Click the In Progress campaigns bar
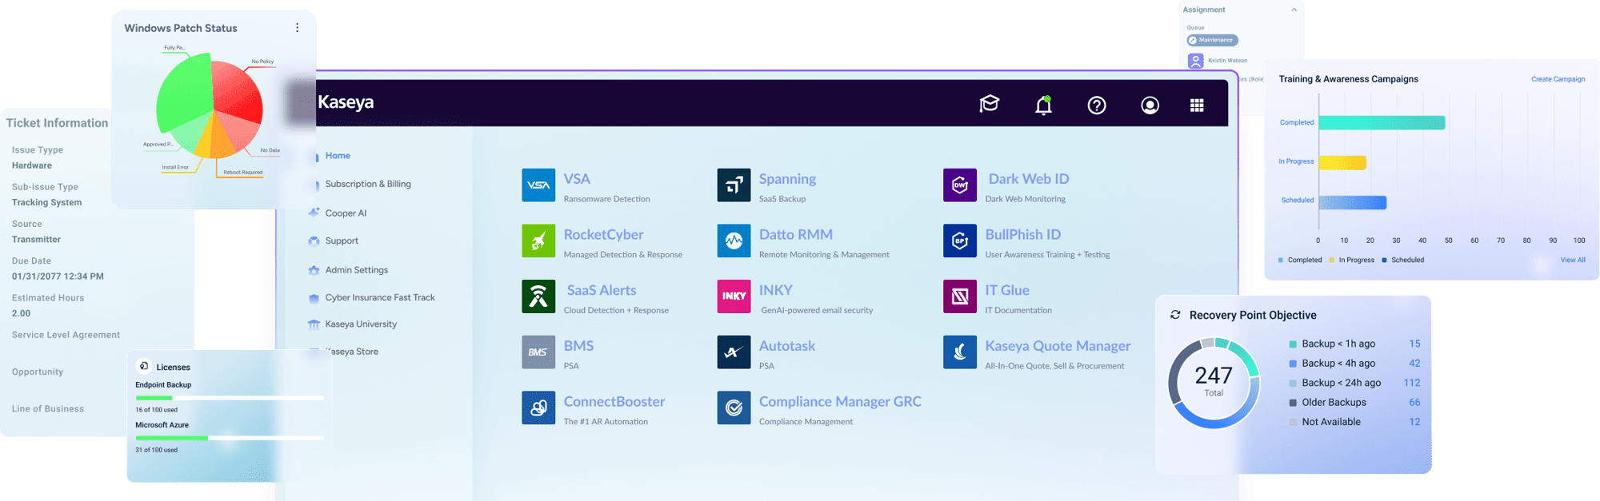The height and width of the screenshot is (501, 1600). coord(1342,162)
